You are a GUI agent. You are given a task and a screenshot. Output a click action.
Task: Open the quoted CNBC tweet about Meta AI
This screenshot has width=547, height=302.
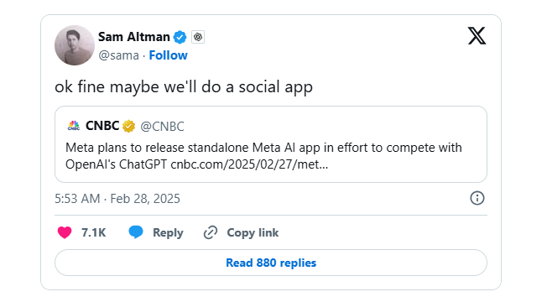[x=271, y=144]
